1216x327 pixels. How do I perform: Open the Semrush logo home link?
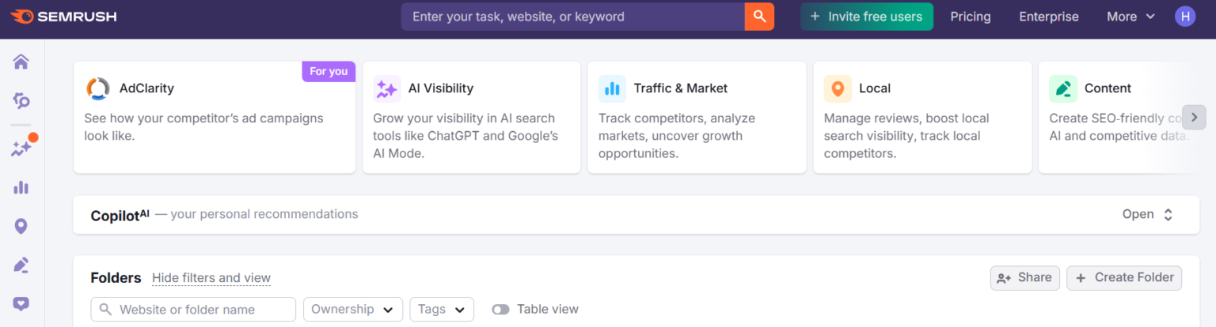click(x=63, y=17)
